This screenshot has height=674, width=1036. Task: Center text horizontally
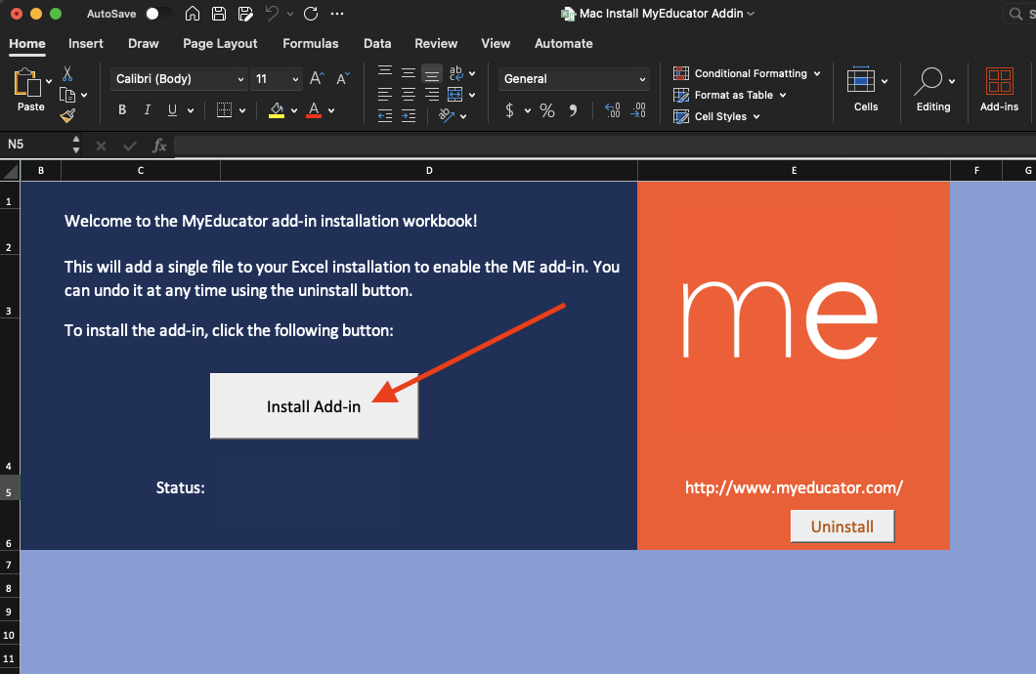[409, 95]
